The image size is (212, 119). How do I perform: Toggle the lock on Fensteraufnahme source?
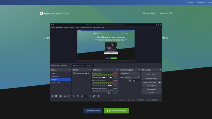point(89,73)
